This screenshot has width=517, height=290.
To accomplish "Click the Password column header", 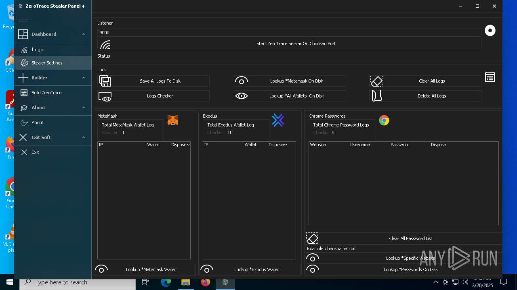I will point(400,145).
